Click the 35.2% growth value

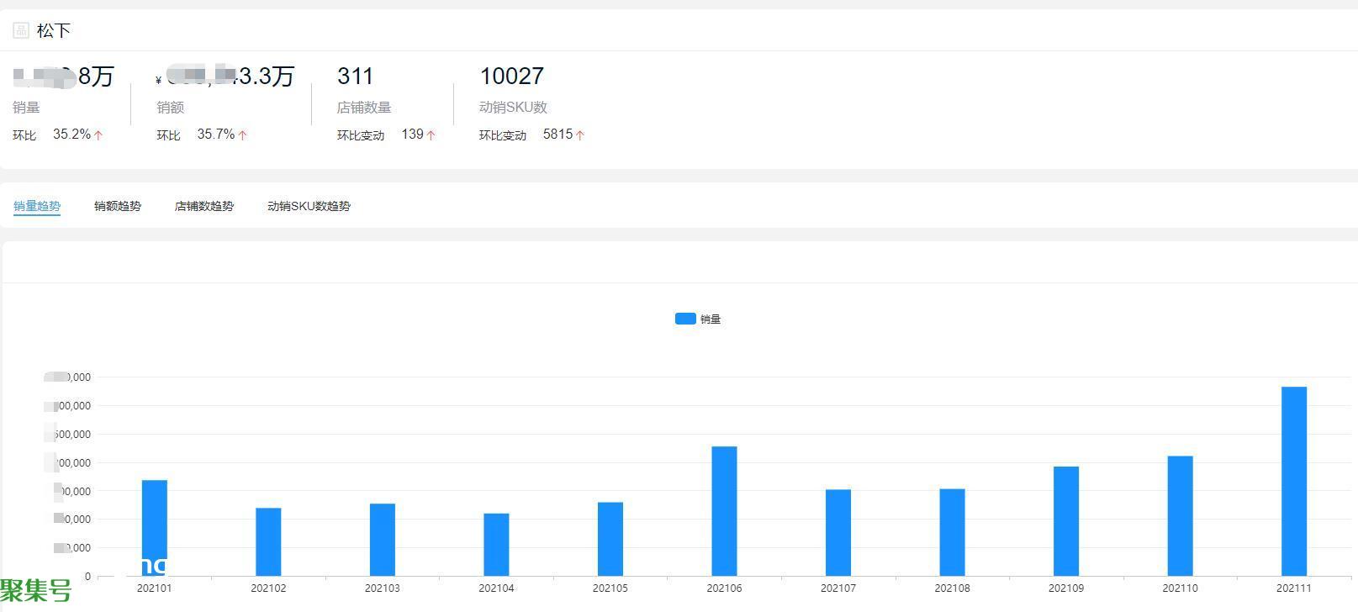71,135
